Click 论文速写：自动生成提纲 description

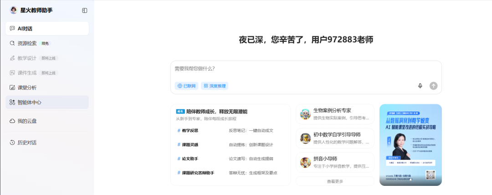click(251, 159)
